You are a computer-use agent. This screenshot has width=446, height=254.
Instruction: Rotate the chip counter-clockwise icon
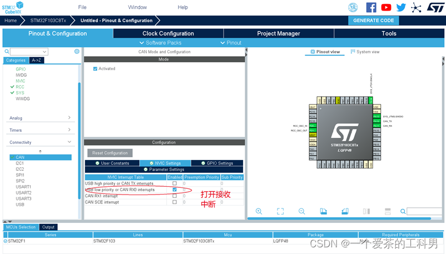coord(345,211)
